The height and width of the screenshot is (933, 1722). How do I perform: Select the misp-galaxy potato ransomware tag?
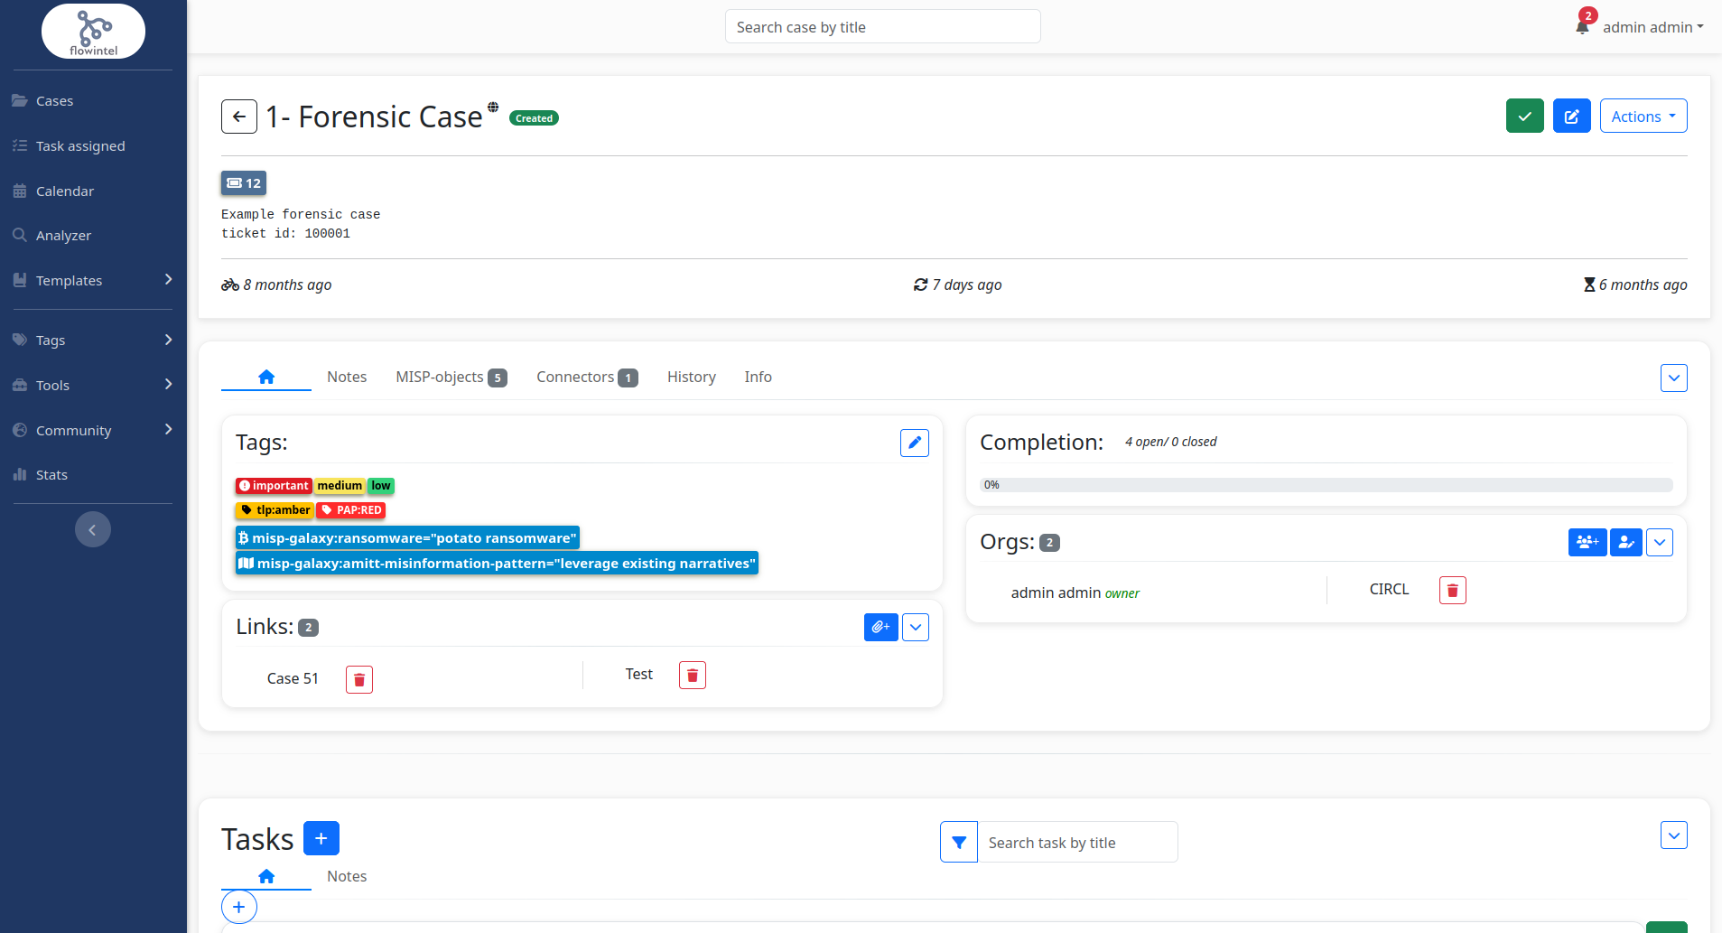click(407, 537)
